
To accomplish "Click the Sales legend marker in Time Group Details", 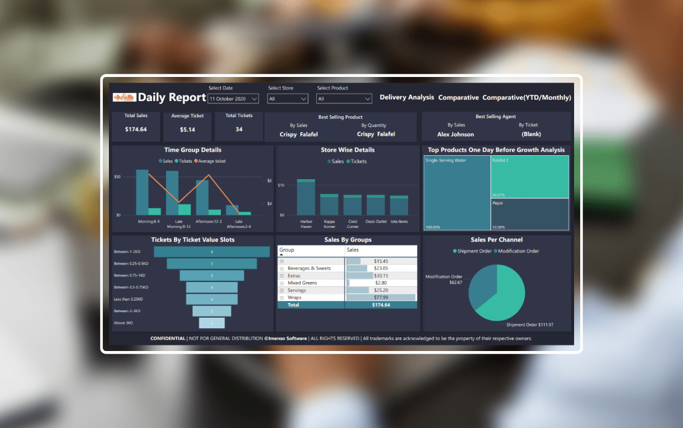I will [x=160, y=161].
